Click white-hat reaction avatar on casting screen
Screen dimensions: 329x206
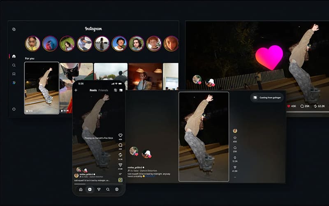click(147, 154)
